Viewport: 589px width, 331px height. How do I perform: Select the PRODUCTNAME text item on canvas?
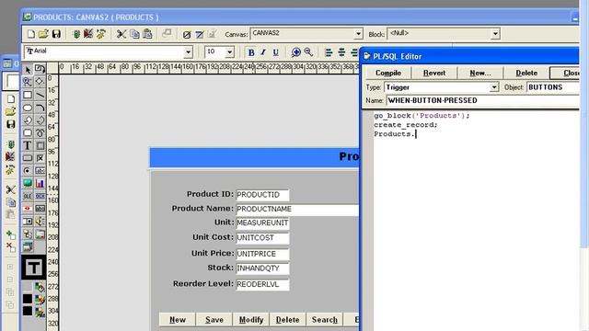pyautogui.click(x=297, y=209)
